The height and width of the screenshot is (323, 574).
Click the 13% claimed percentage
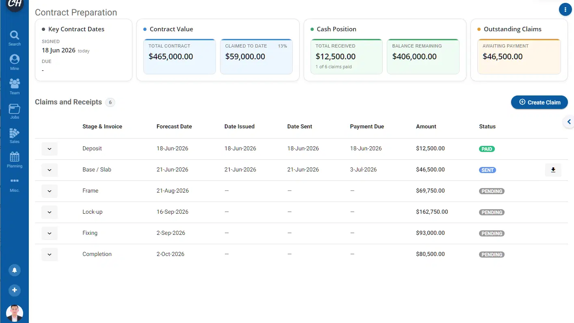click(x=283, y=46)
